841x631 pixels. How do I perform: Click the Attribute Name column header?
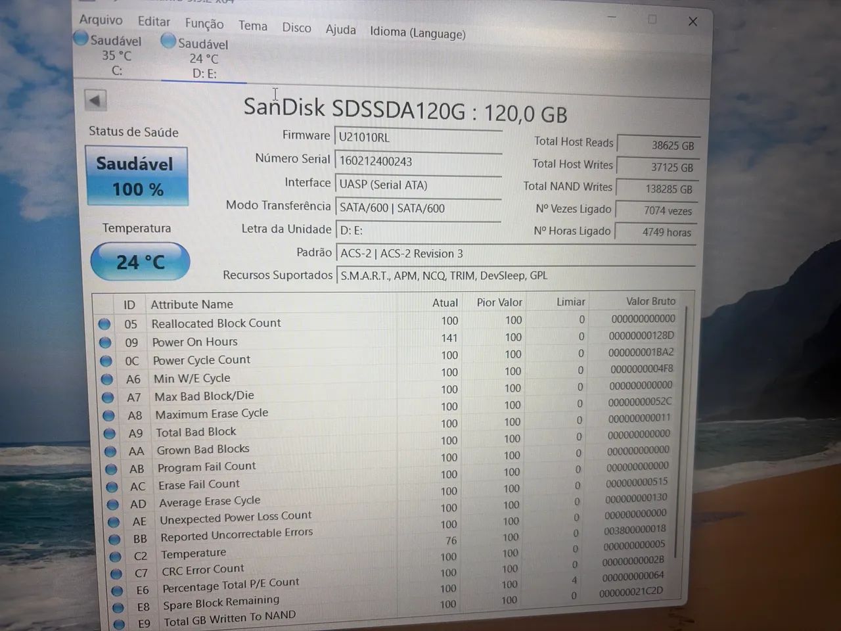pyautogui.click(x=192, y=304)
